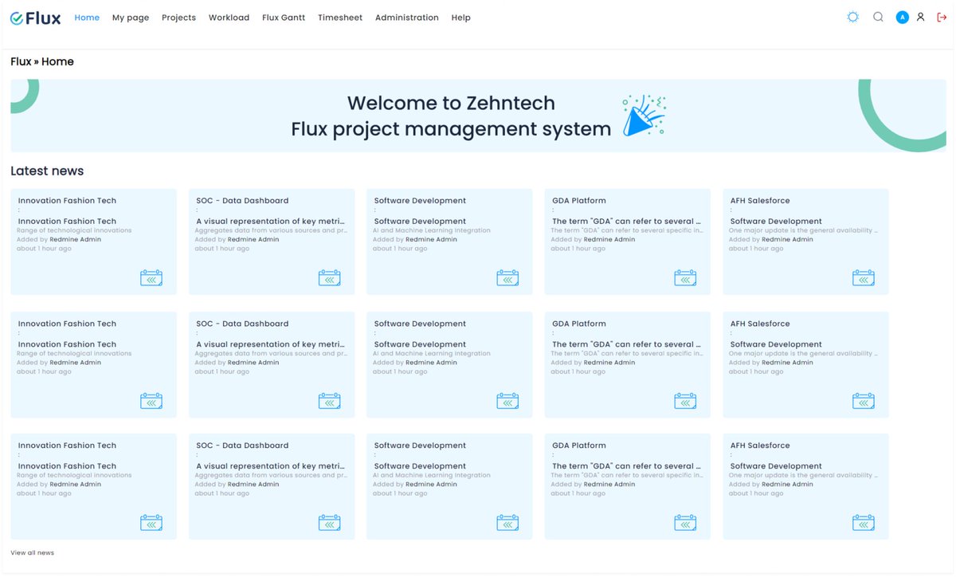Open search with the magnifier icon
The image size is (956, 577).
tap(878, 17)
